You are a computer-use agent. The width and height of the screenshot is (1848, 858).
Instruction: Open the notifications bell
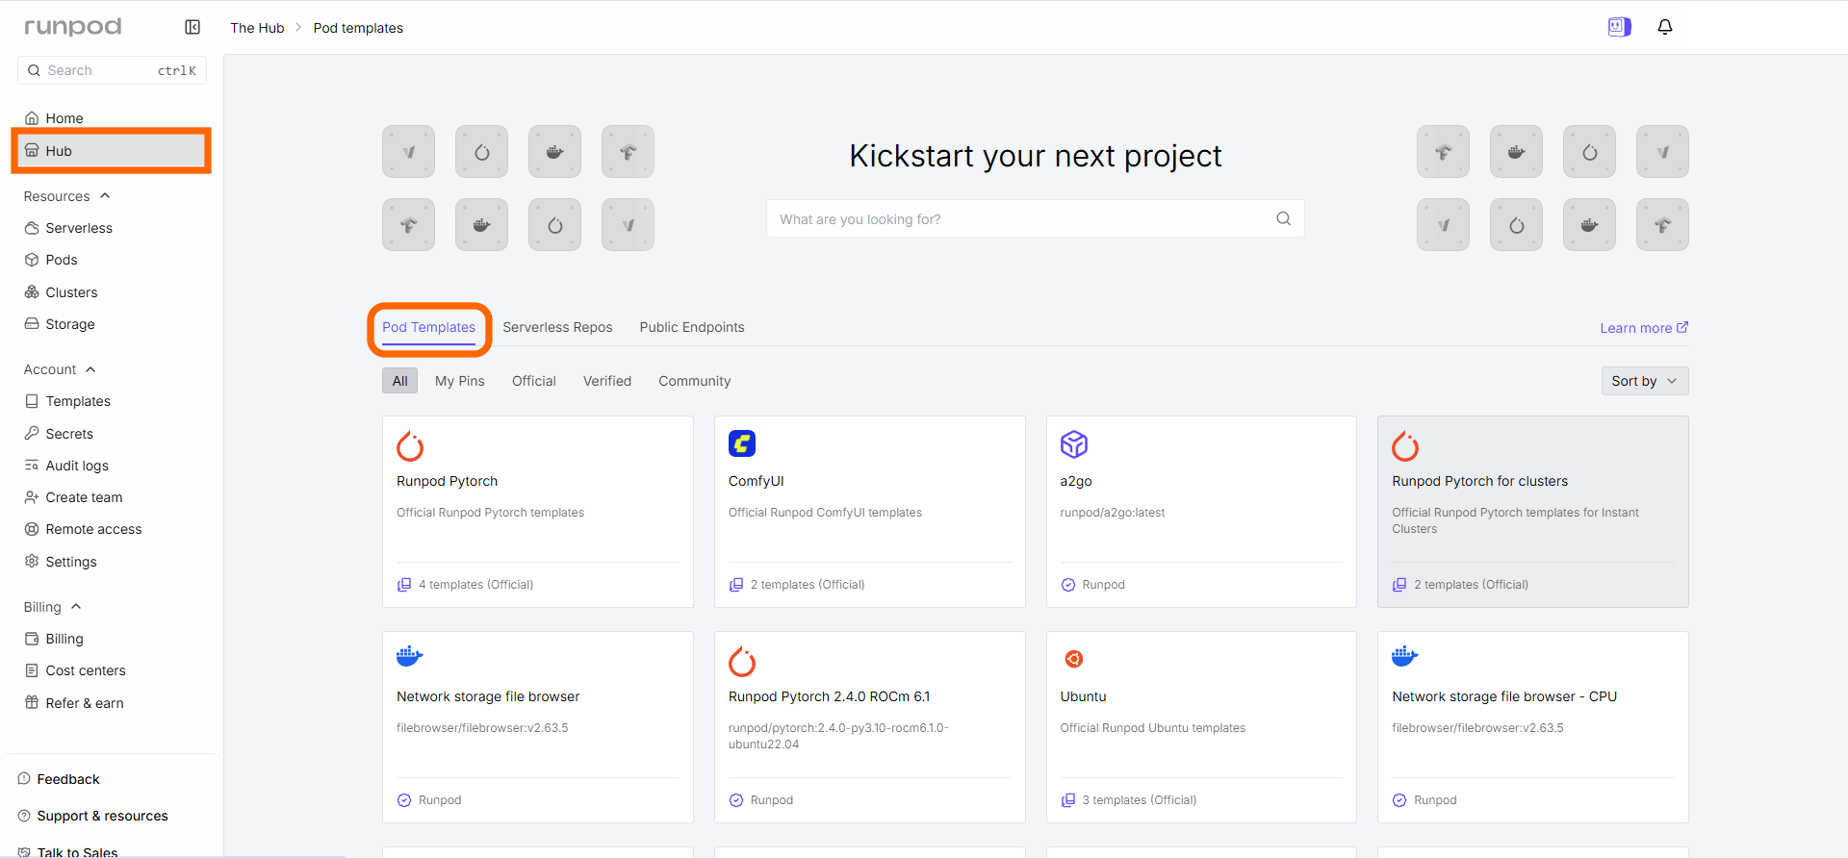click(x=1665, y=27)
